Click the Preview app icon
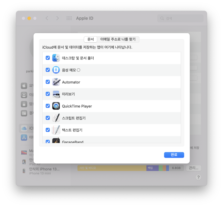 (x=56, y=94)
